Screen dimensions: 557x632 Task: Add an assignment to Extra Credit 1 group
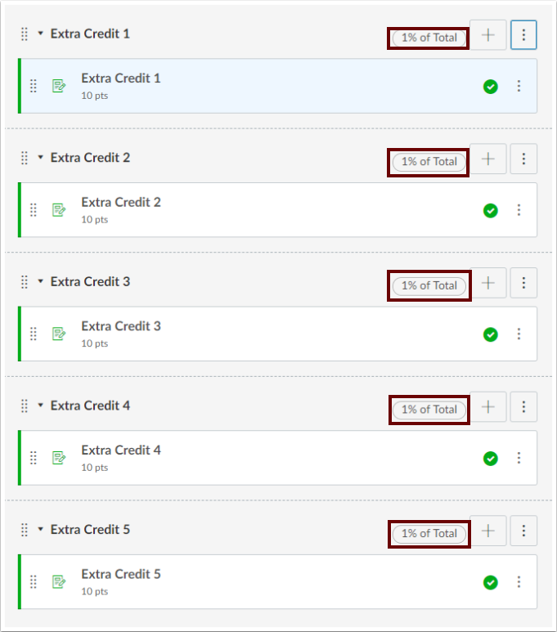[488, 35]
